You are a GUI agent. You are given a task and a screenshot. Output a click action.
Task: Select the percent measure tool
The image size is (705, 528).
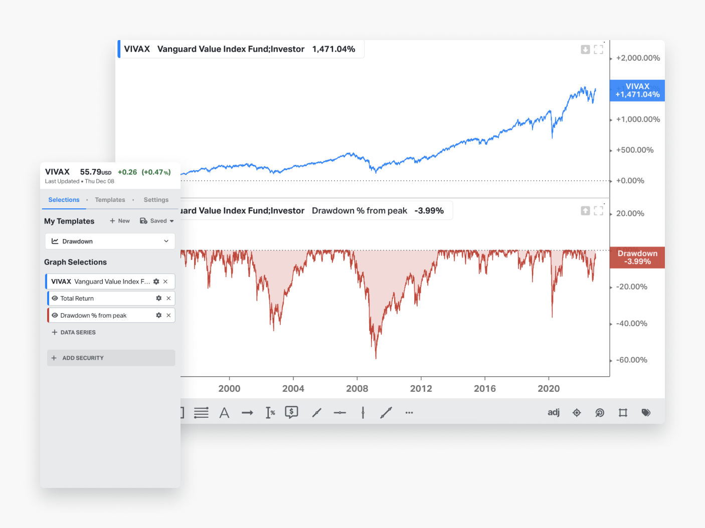tap(270, 413)
